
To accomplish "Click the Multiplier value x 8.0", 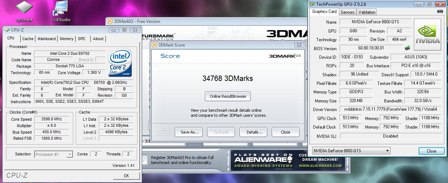I will [x=52, y=126].
